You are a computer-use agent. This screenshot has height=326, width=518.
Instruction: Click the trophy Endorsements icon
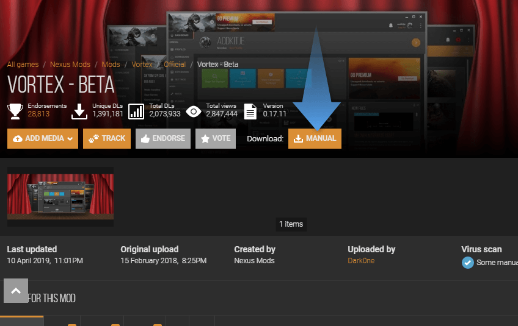[15, 111]
